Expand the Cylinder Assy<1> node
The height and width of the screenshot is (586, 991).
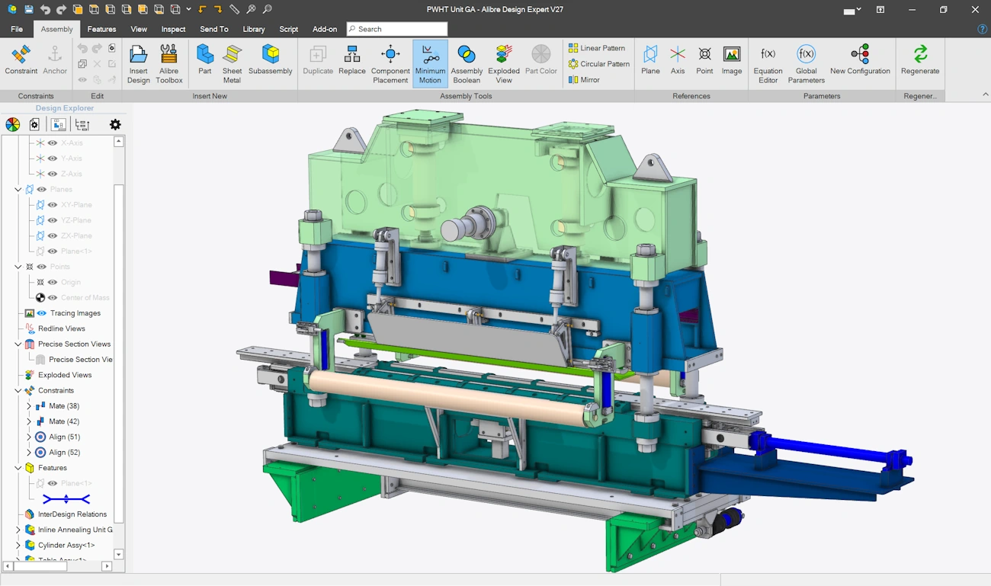click(x=18, y=545)
